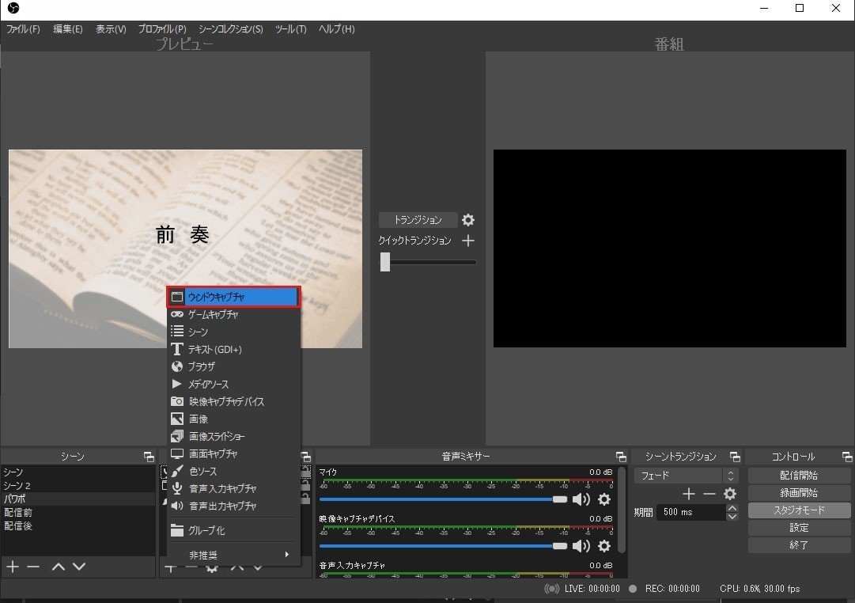Click the preview image with 前奏 text
The image size is (855, 603).
[185, 248]
